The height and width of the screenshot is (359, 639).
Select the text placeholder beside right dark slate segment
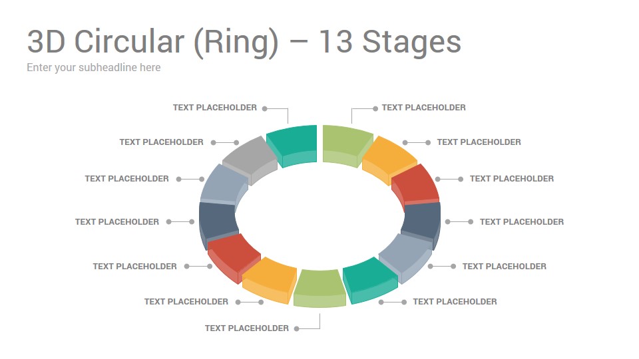(x=522, y=222)
